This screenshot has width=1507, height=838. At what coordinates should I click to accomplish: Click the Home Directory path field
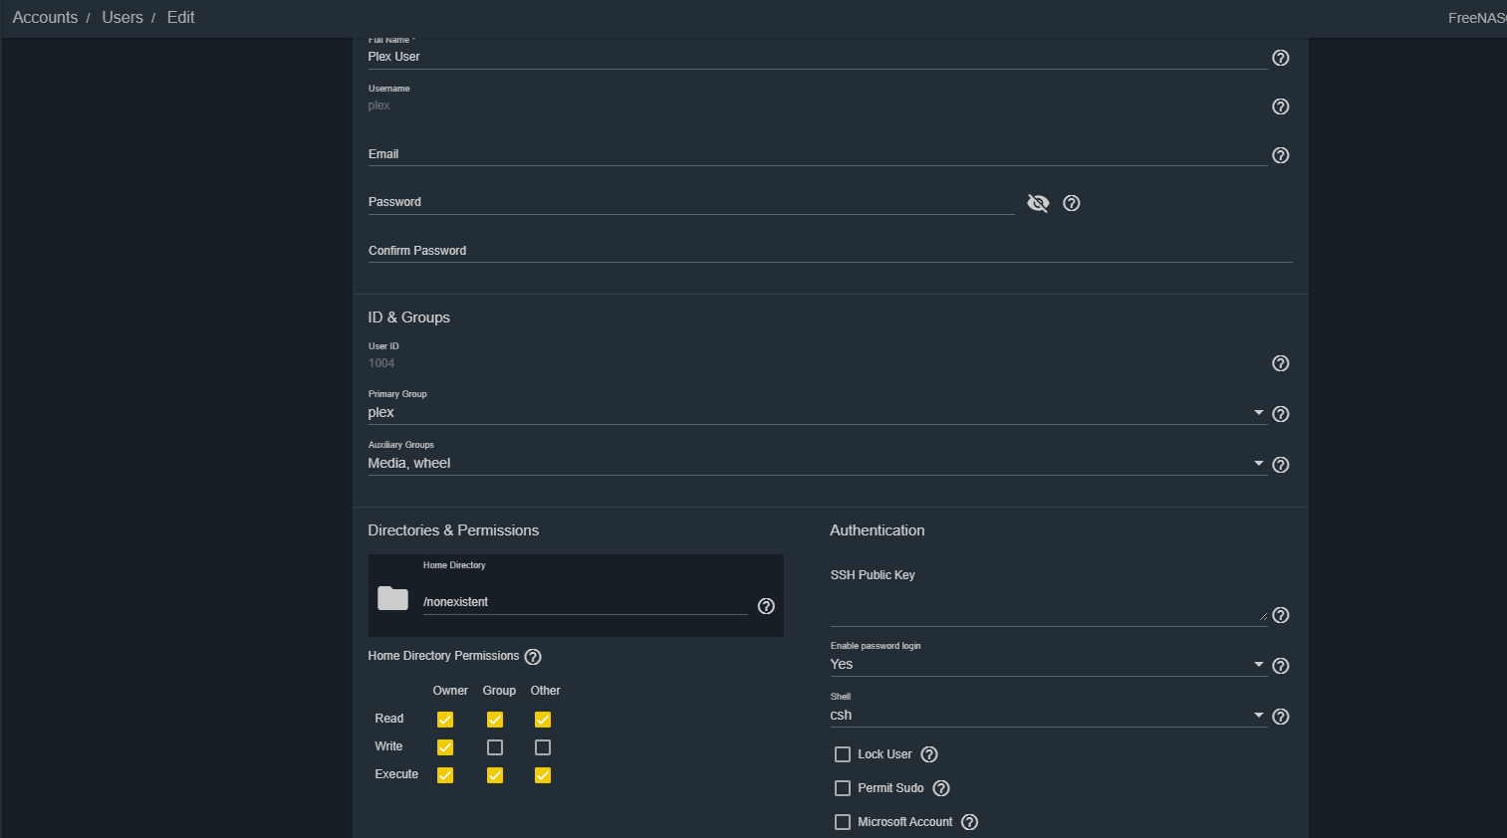tap(585, 602)
